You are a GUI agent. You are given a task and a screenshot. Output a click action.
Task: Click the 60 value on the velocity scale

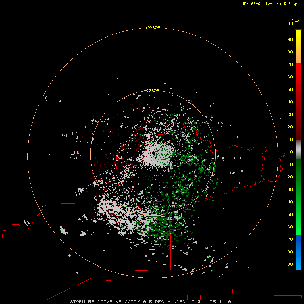(290, 77)
